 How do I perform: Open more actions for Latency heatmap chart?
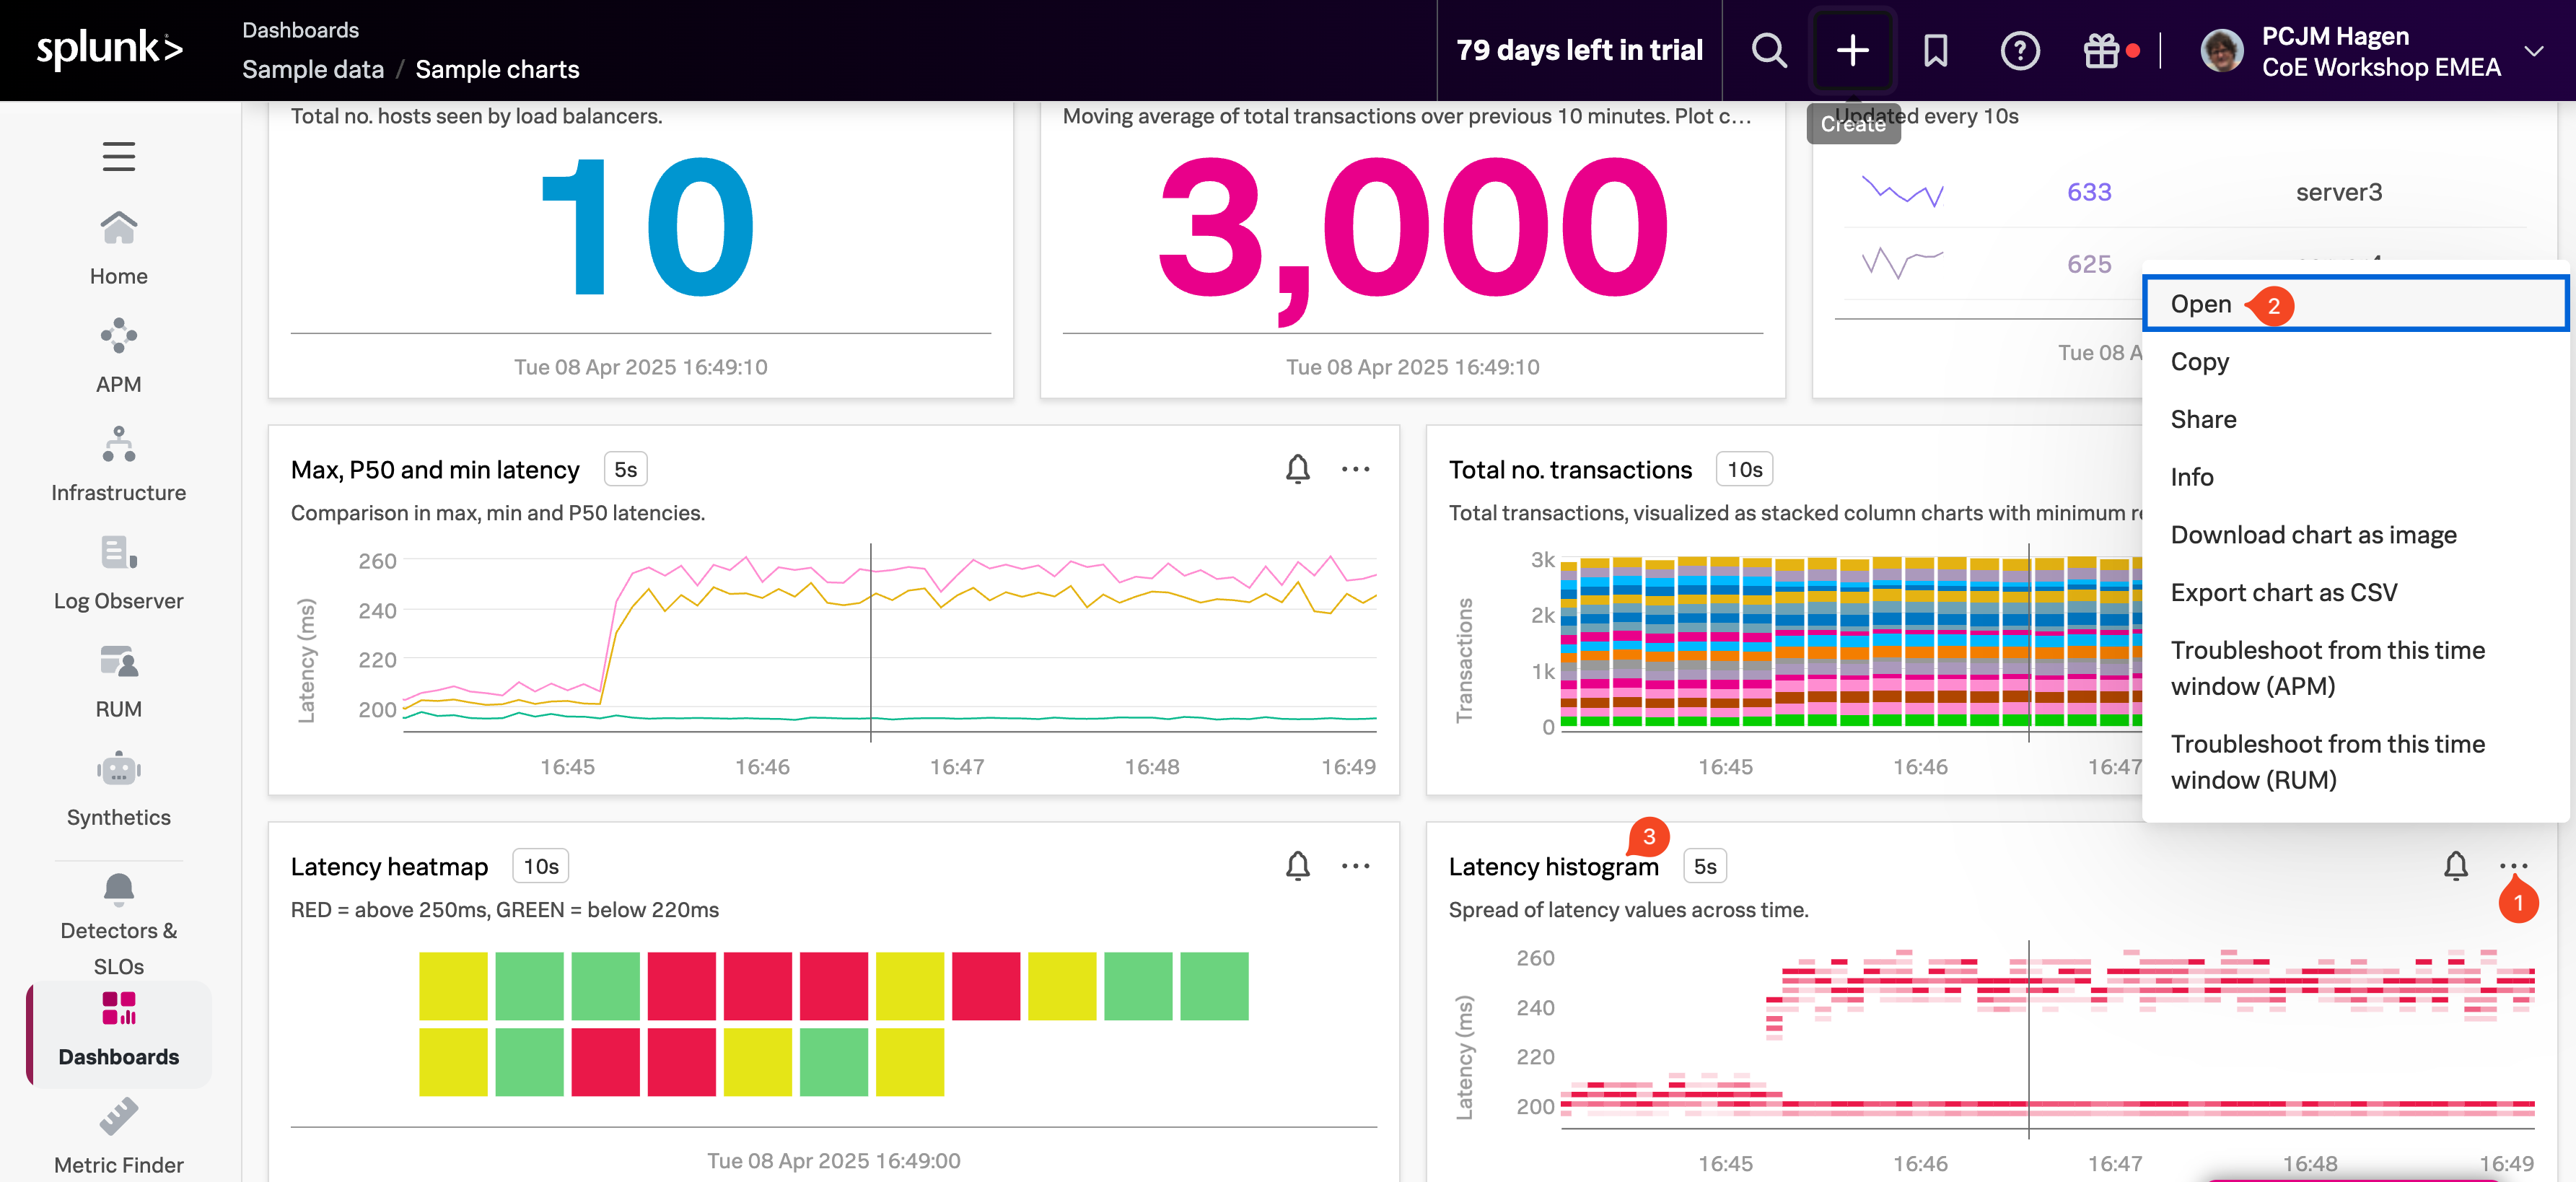coord(1355,865)
